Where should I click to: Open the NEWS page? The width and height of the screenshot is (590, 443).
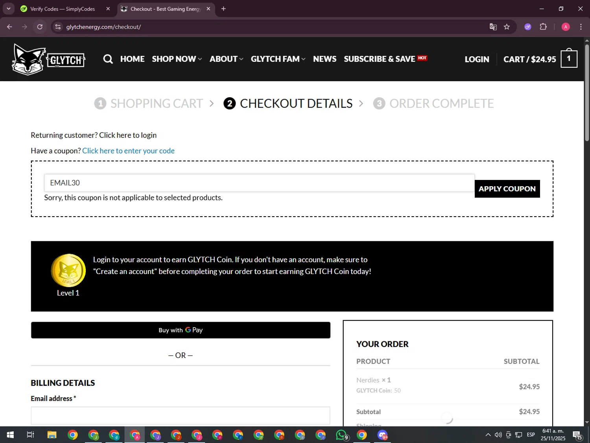point(324,59)
